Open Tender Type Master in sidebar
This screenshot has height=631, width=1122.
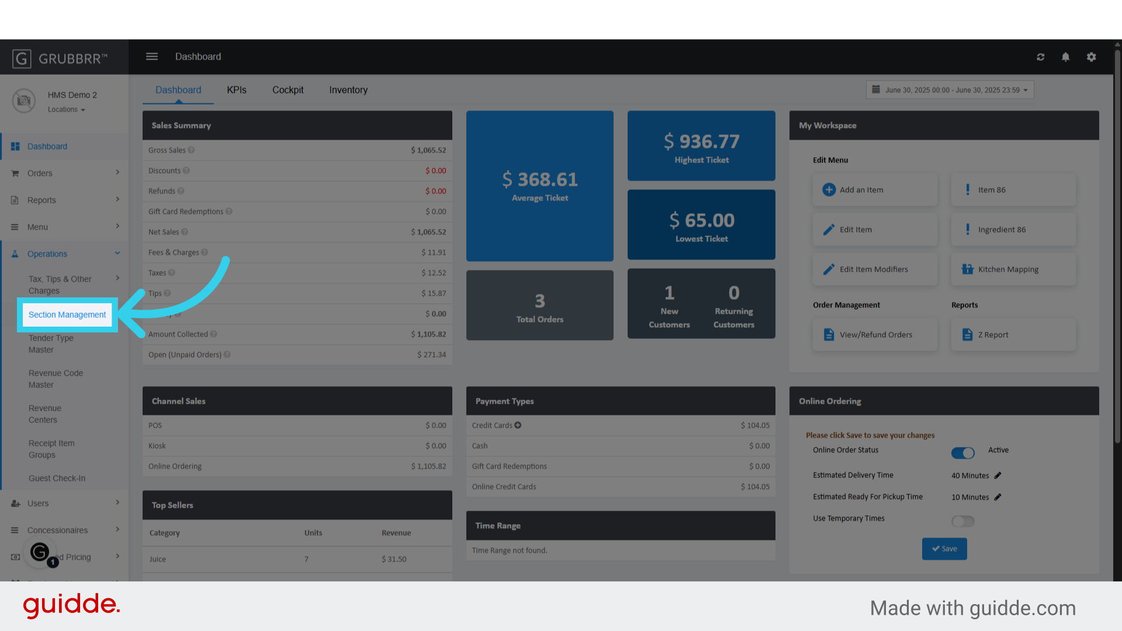[51, 344]
